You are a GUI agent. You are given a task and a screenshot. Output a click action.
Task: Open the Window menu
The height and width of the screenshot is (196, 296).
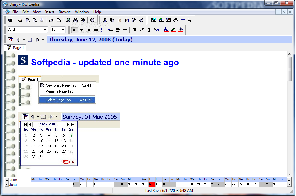pyautogui.click(x=82, y=12)
